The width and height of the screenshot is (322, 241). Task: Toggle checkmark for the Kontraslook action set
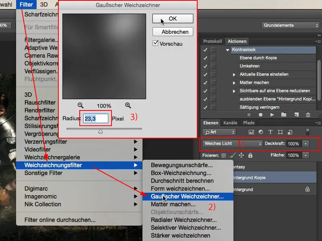[205, 50]
